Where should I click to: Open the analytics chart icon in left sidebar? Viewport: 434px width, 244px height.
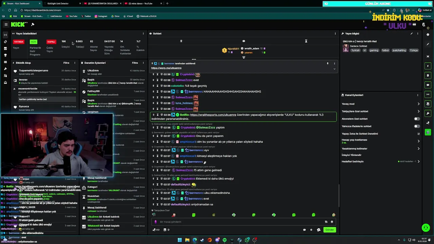pos(5,48)
